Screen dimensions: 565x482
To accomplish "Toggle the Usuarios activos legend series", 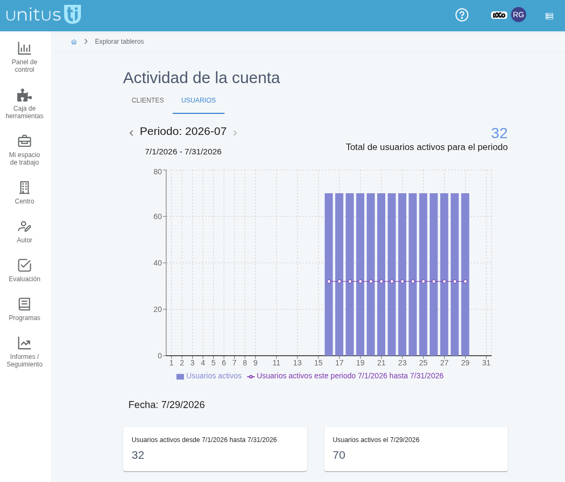I will point(209,376).
